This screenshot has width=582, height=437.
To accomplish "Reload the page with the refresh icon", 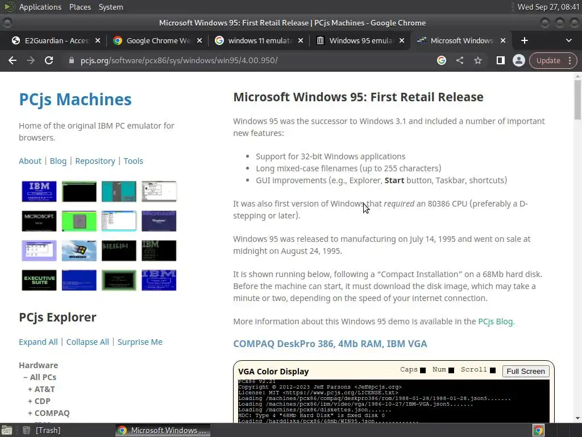I will (49, 60).
